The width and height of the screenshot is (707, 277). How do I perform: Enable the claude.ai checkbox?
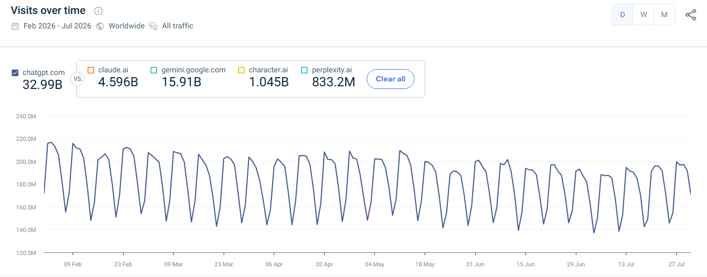[91, 70]
